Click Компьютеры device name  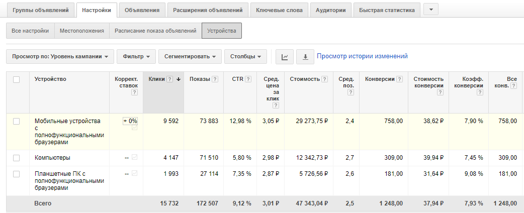52,158
